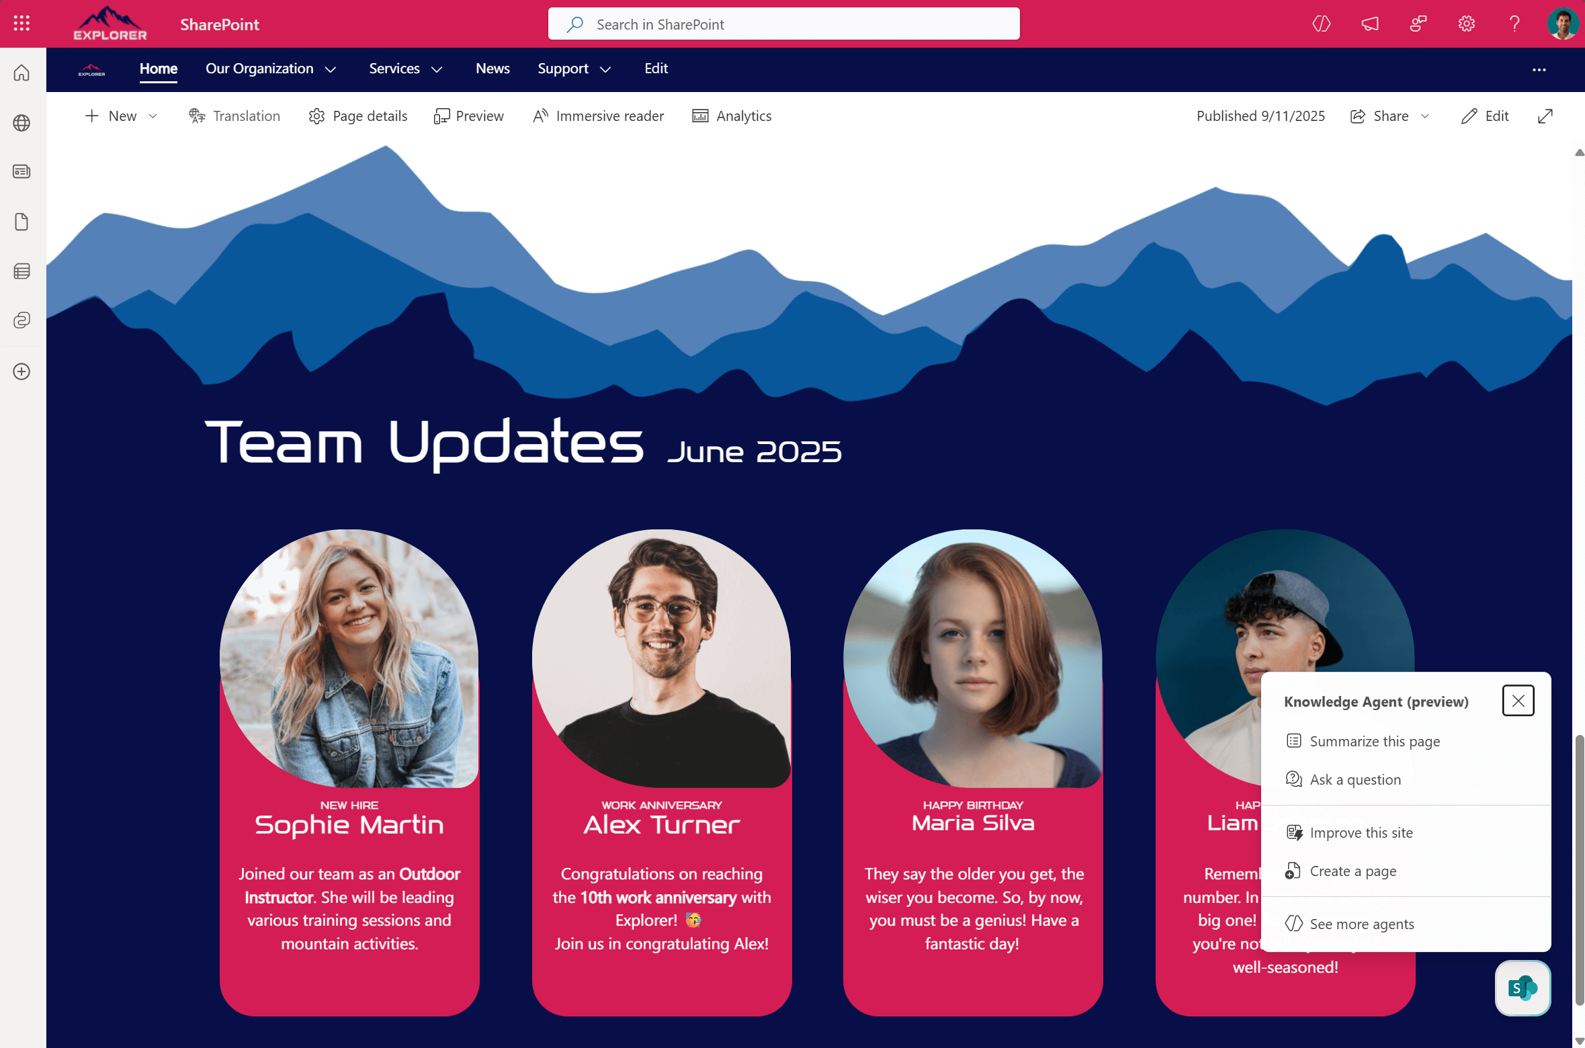1585x1048 pixels.
Task: Open the Our Organization dropdown
Action: pyautogui.click(x=271, y=69)
